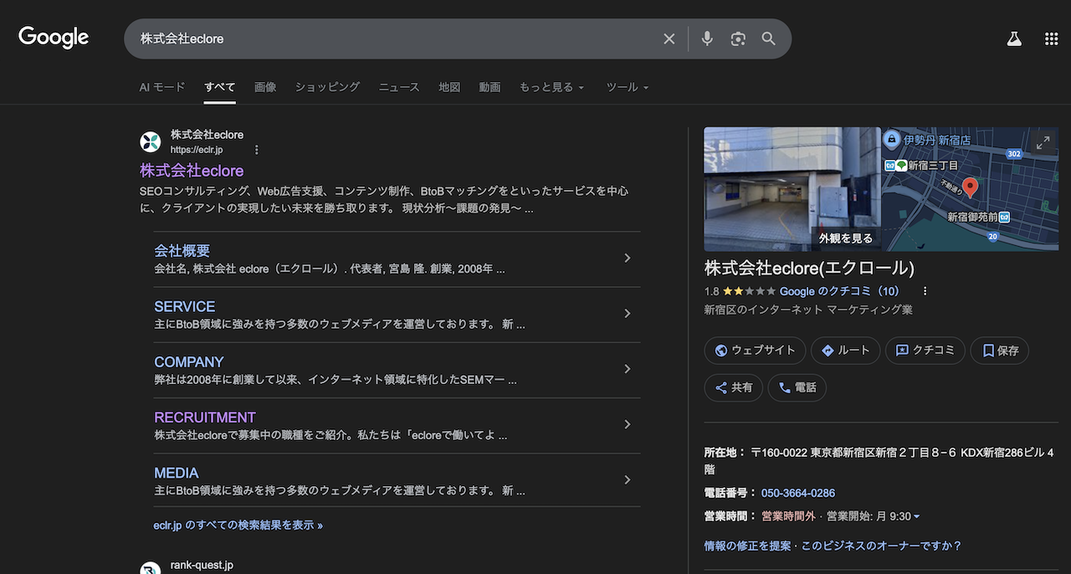Switch to the 画像 tab

click(265, 87)
